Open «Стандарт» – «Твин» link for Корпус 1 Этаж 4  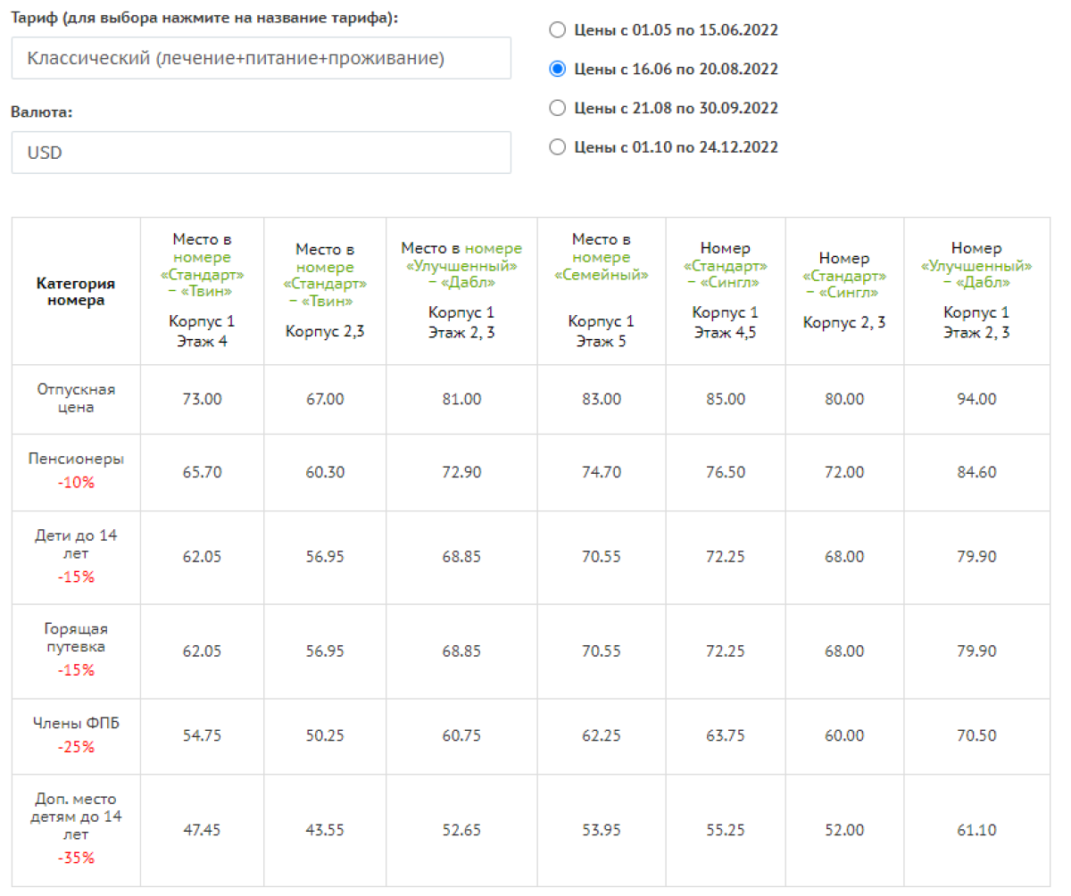point(202,274)
